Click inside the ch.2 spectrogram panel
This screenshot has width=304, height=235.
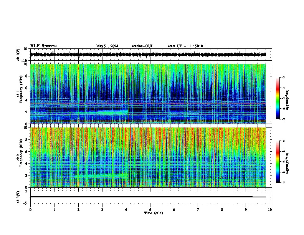[x=148, y=157]
